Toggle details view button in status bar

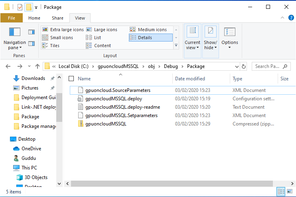(x=281, y=192)
